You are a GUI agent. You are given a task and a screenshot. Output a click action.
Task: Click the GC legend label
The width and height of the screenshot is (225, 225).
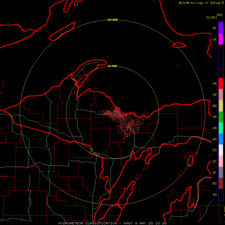point(214,172)
